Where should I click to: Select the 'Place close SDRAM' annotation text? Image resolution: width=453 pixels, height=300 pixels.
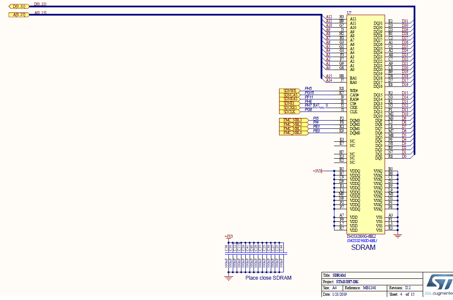pyautogui.click(x=267, y=278)
